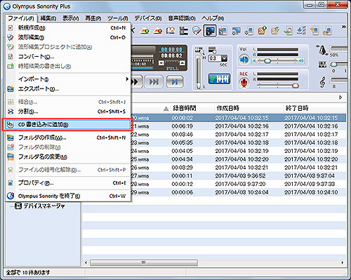Viewport: 351px width, 280px height.
Task: Click slider handle beside noise cancel icon
Action: [x=333, y=65]
